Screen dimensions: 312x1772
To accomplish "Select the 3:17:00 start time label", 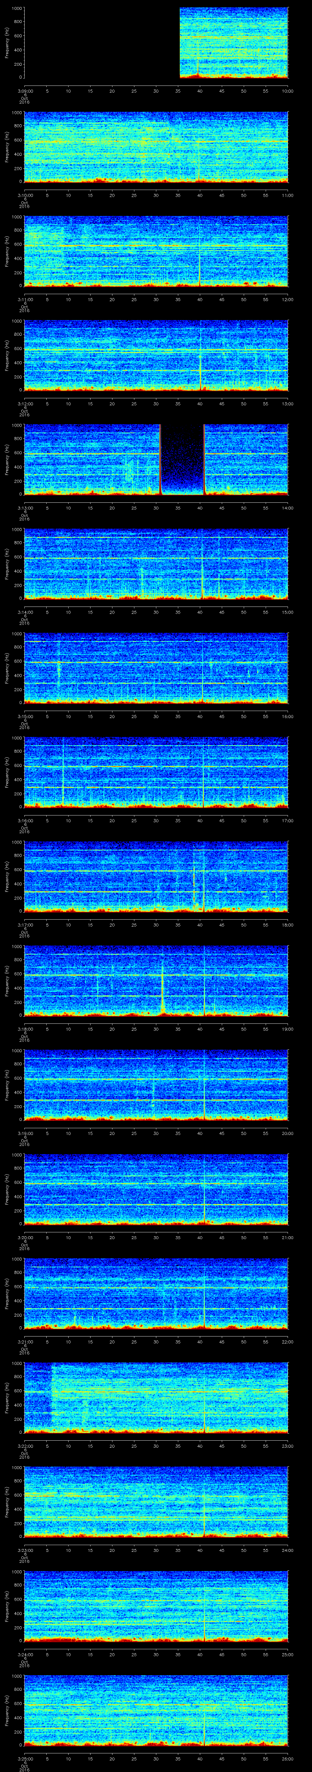I will point(24,924).
